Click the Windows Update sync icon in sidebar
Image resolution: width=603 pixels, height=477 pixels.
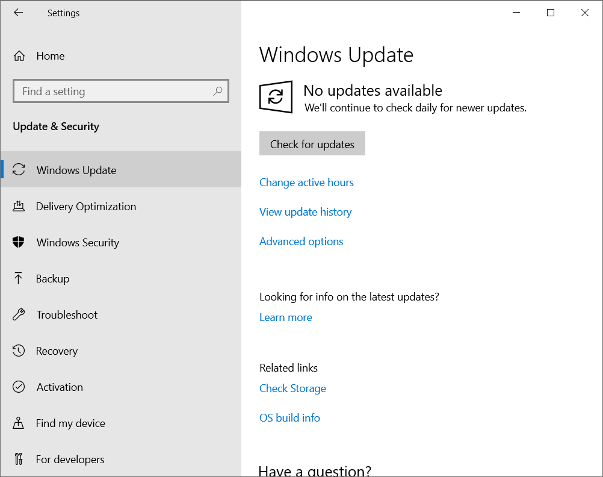pos(19,170)
